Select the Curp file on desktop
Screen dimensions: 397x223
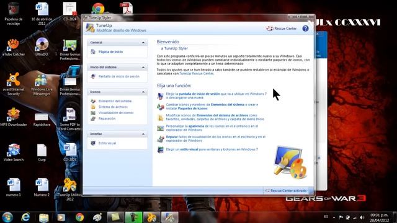point(42,152)
